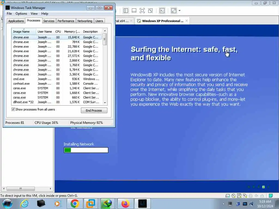Click the VMware CD/DVD drive status icon
Screen dimensions: 279x209
tap(233, 196)
